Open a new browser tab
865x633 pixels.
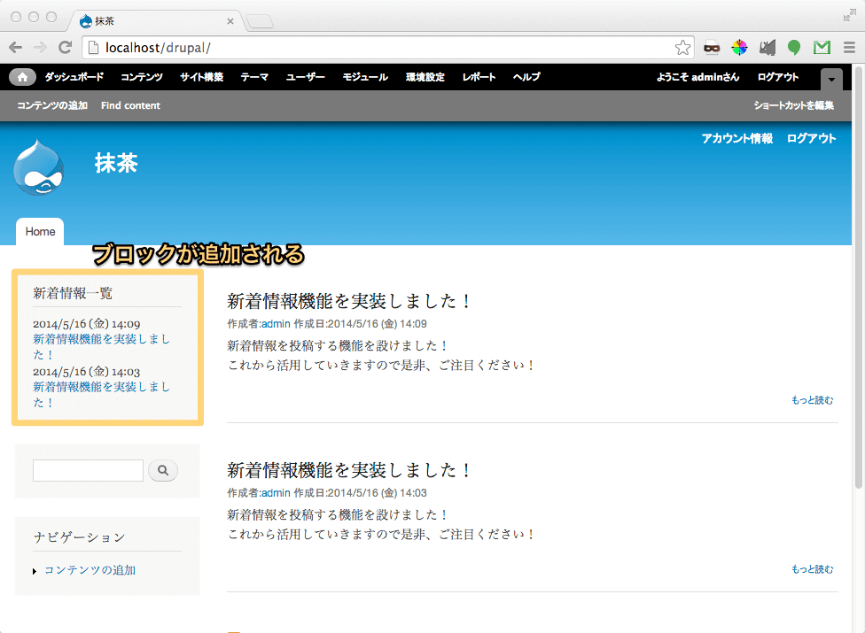pyautogui.click(x=260, y=21)
